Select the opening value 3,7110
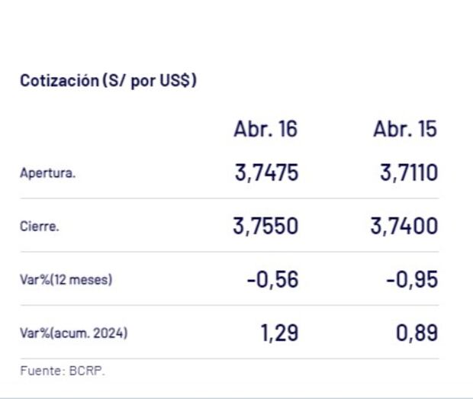The height and width of the screenshot is (399, 473). click(x=409, y=173)
